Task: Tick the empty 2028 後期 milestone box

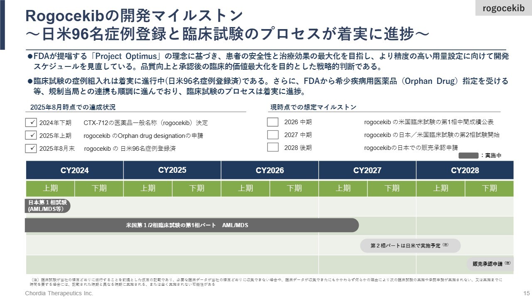Action: (x=273, y=147)
